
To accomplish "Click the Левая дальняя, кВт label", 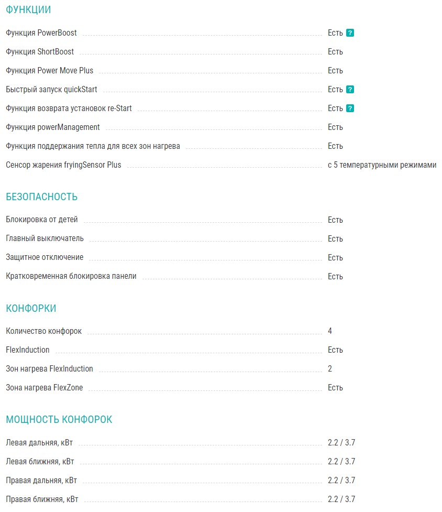I will (x=39, y=443).
